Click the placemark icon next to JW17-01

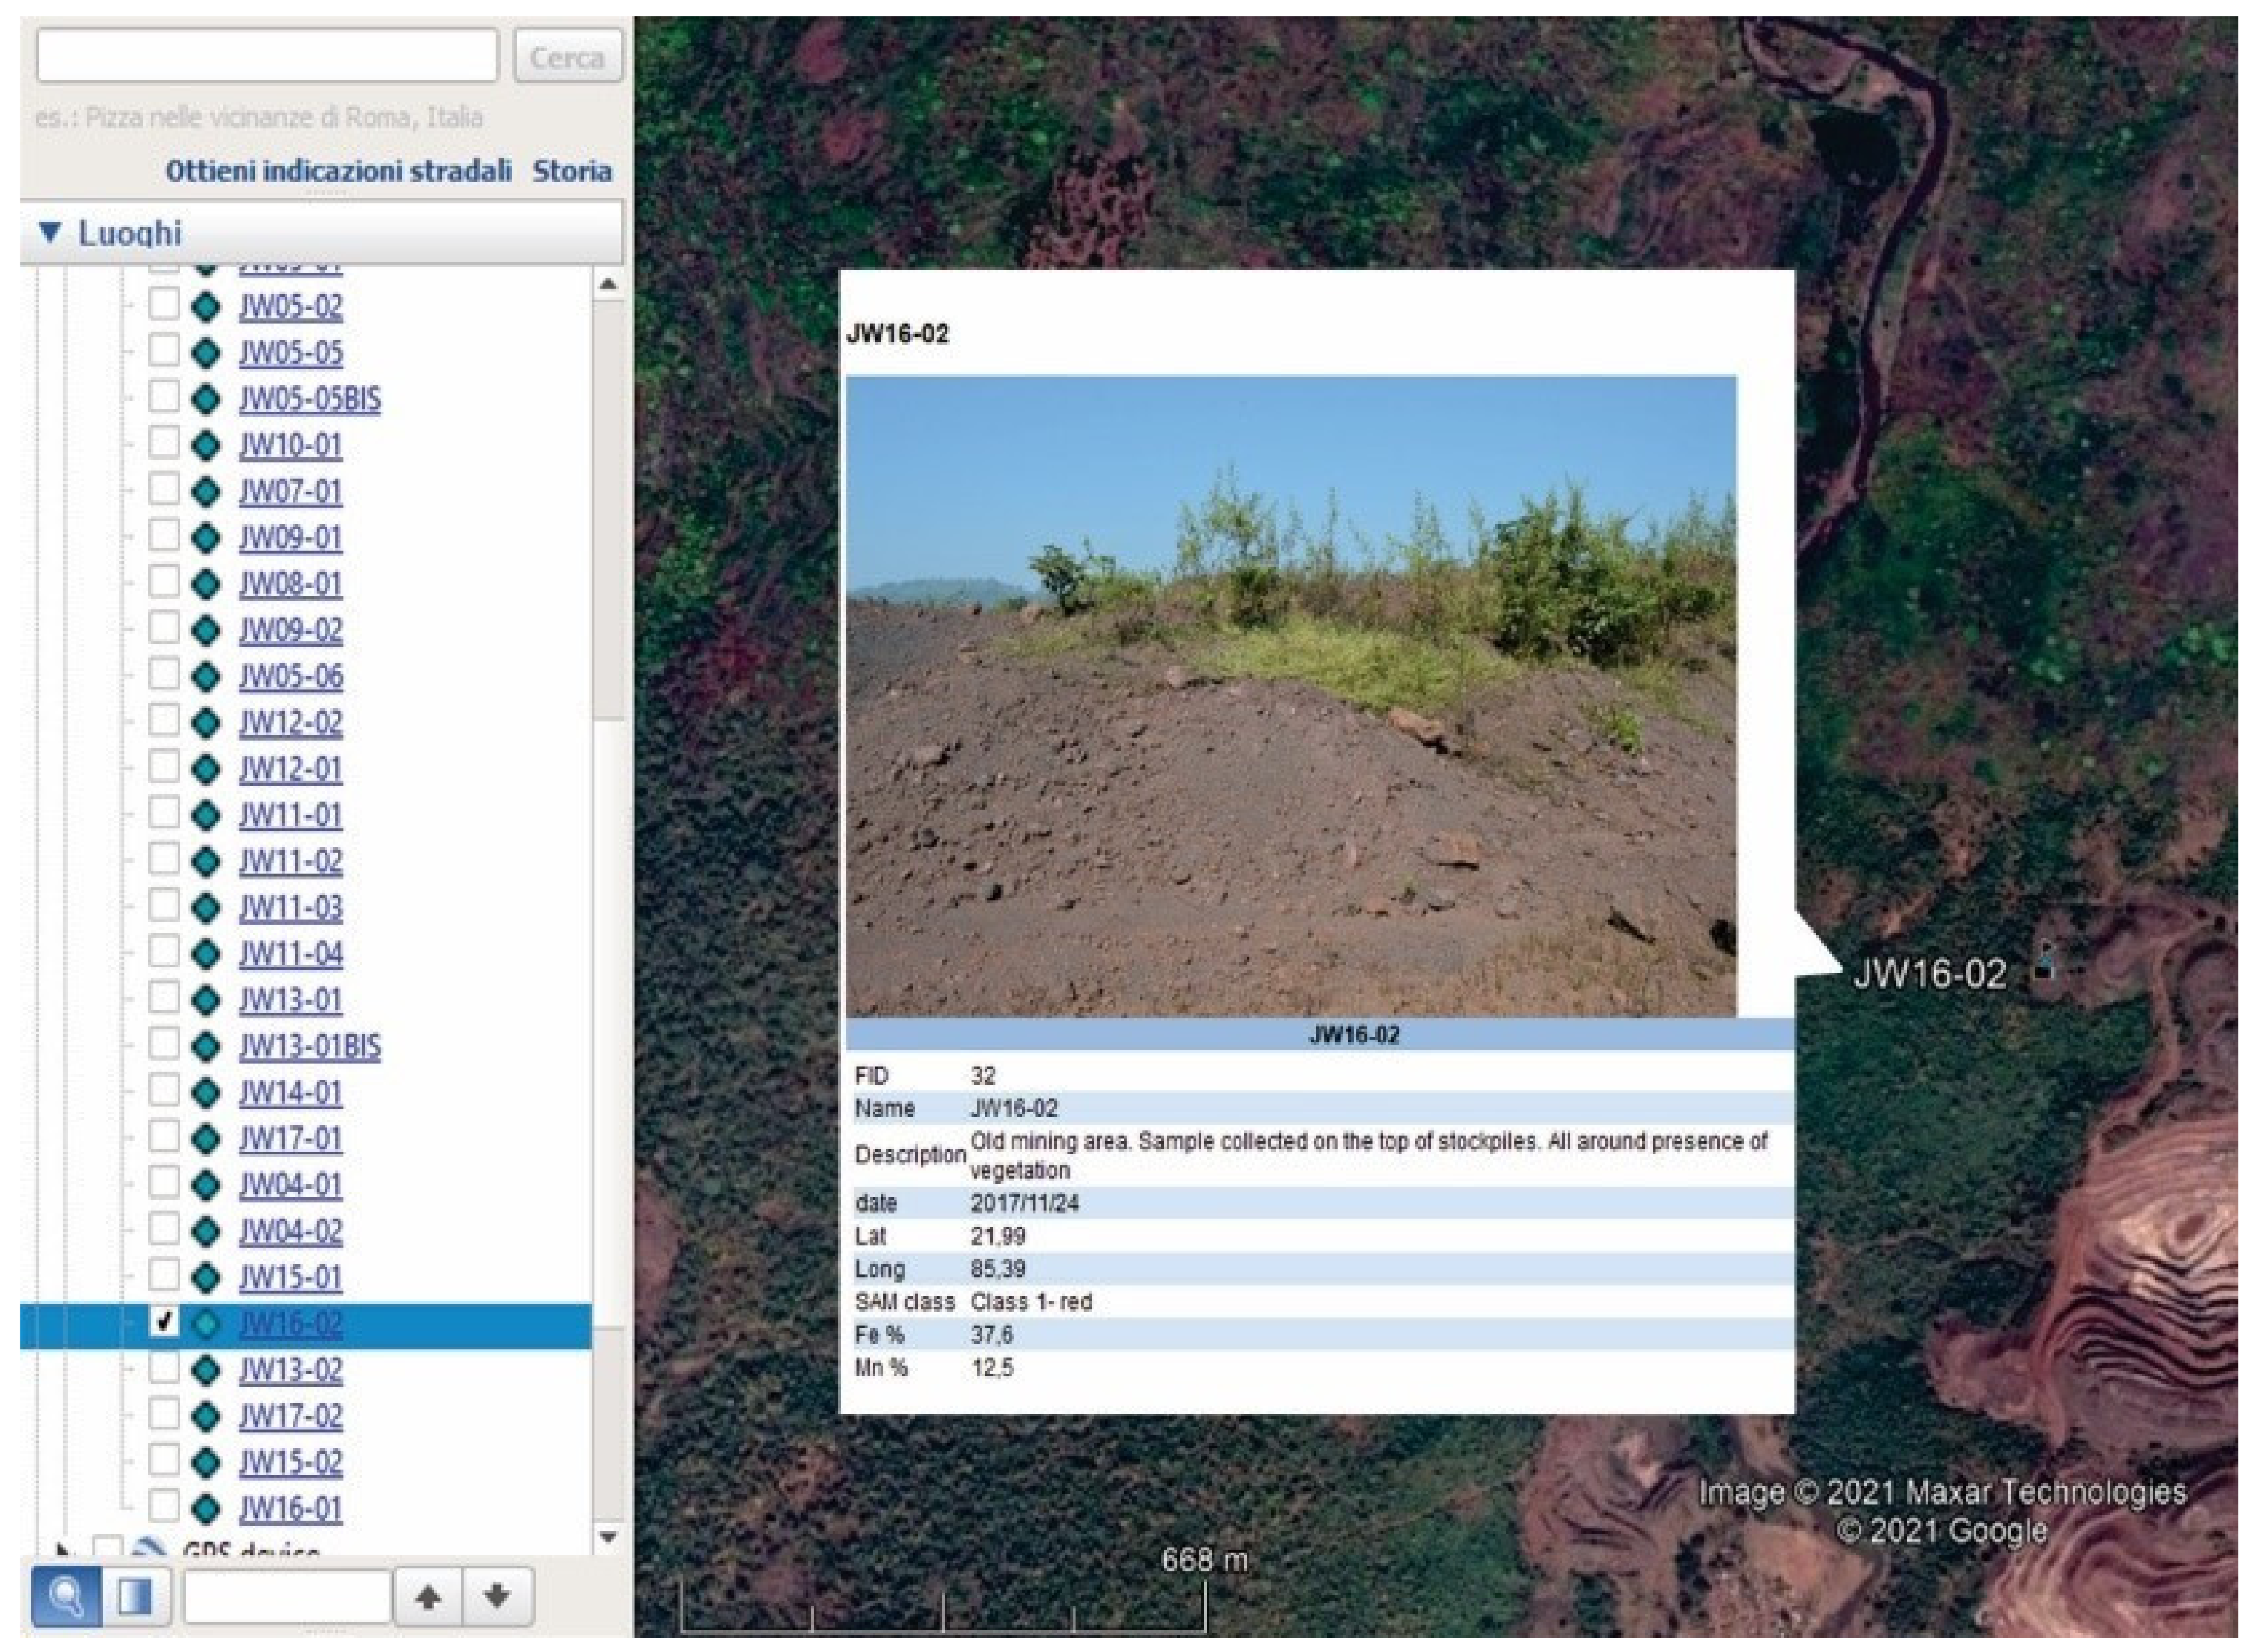206,1139
